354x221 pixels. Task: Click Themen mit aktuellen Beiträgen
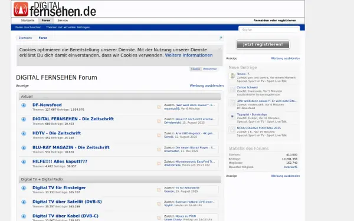click(x=68, y=27)
